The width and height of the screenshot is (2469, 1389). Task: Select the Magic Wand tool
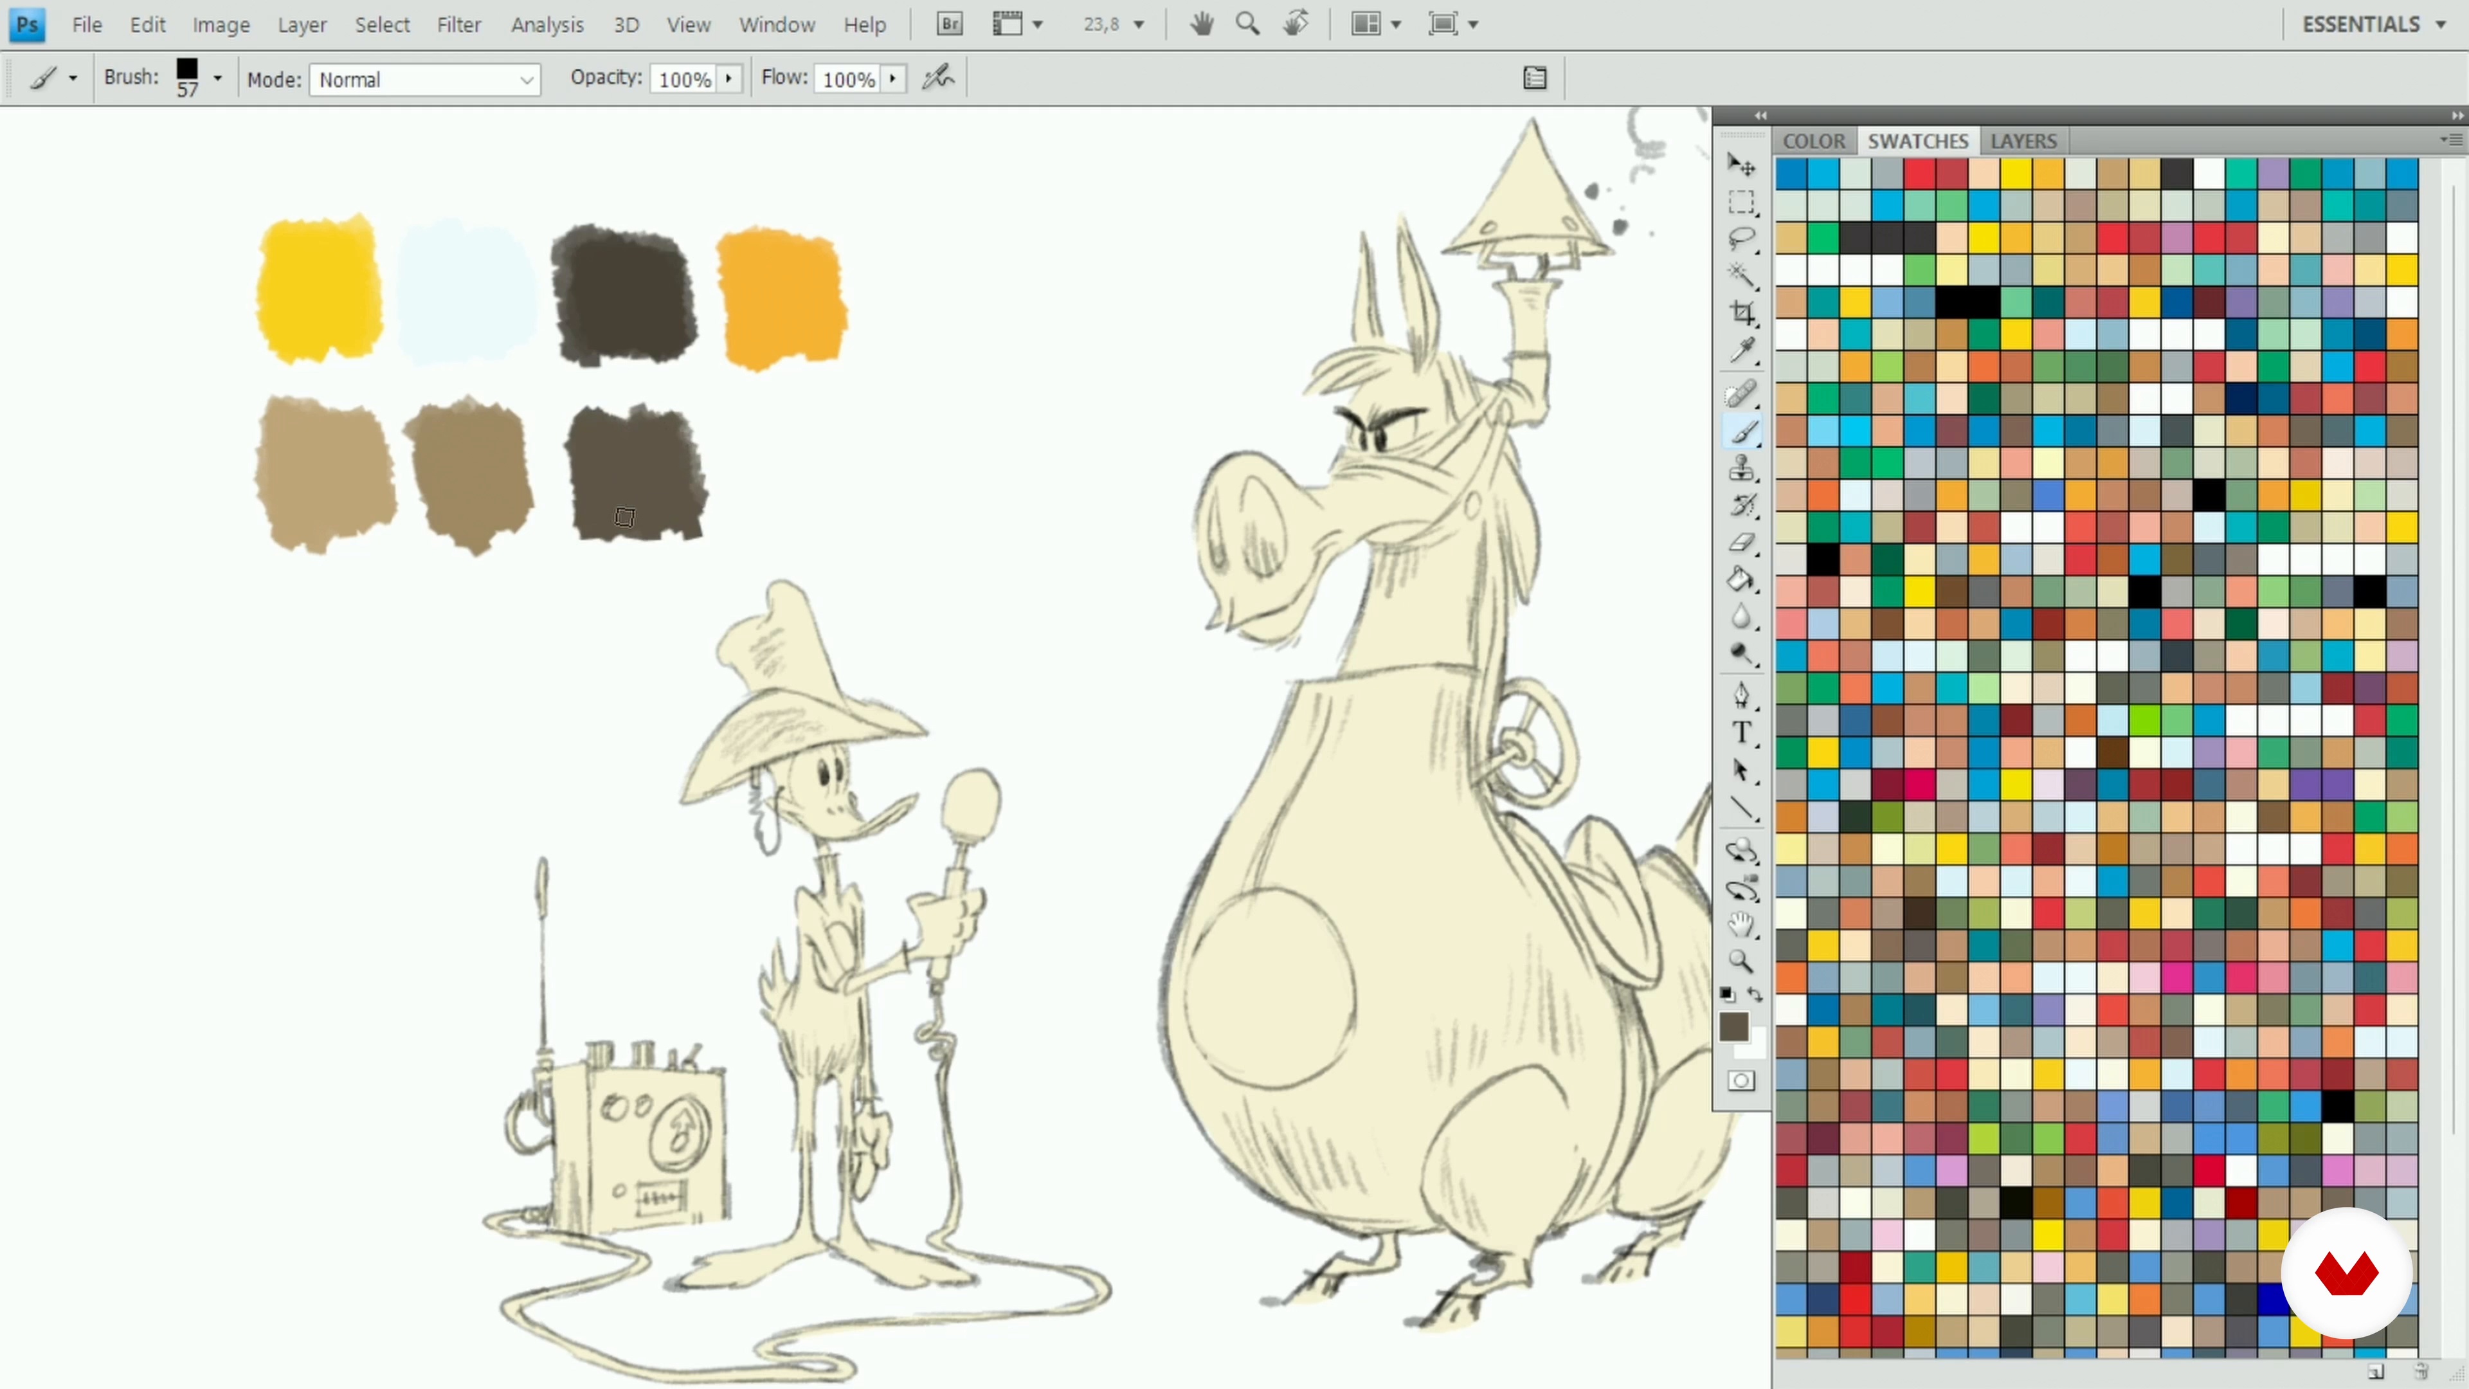(x=1742, y=277)
